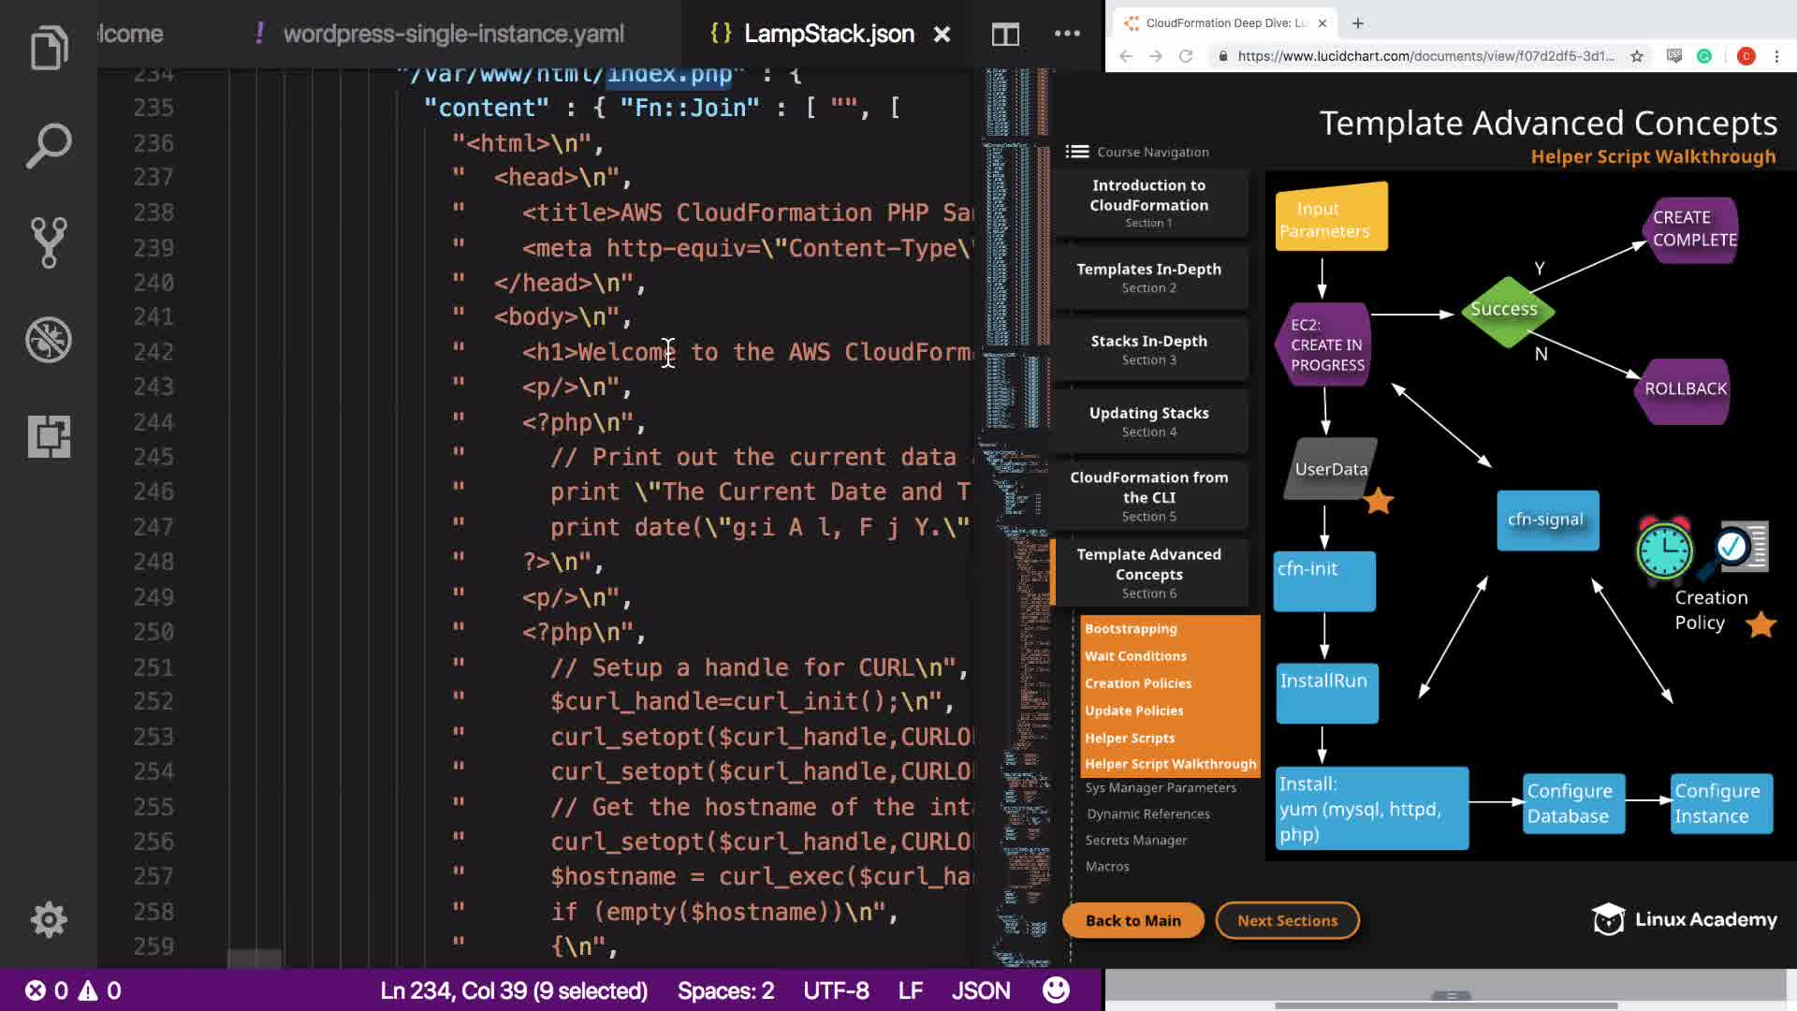Change indentation via Spaces: 2

(x=725, y=990)
